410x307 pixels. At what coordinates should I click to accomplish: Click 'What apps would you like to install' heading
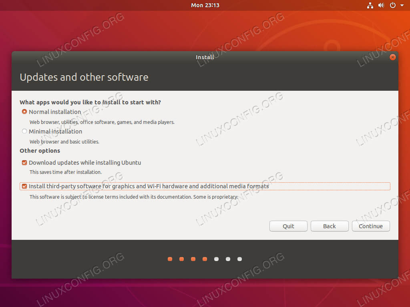tap(90, 102)
